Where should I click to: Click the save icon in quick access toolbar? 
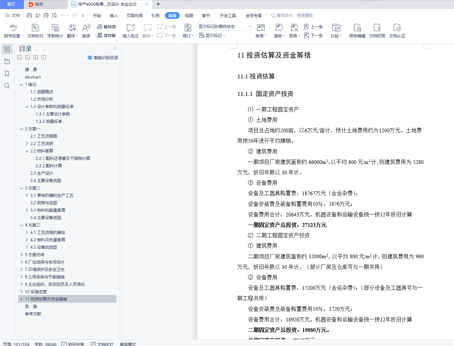(29, 15)
